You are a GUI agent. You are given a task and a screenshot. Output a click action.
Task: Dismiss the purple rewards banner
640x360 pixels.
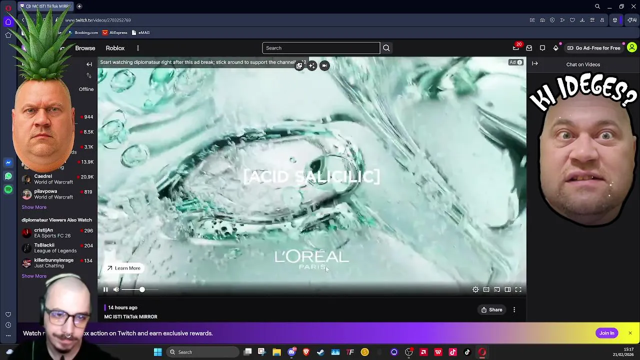630,333
